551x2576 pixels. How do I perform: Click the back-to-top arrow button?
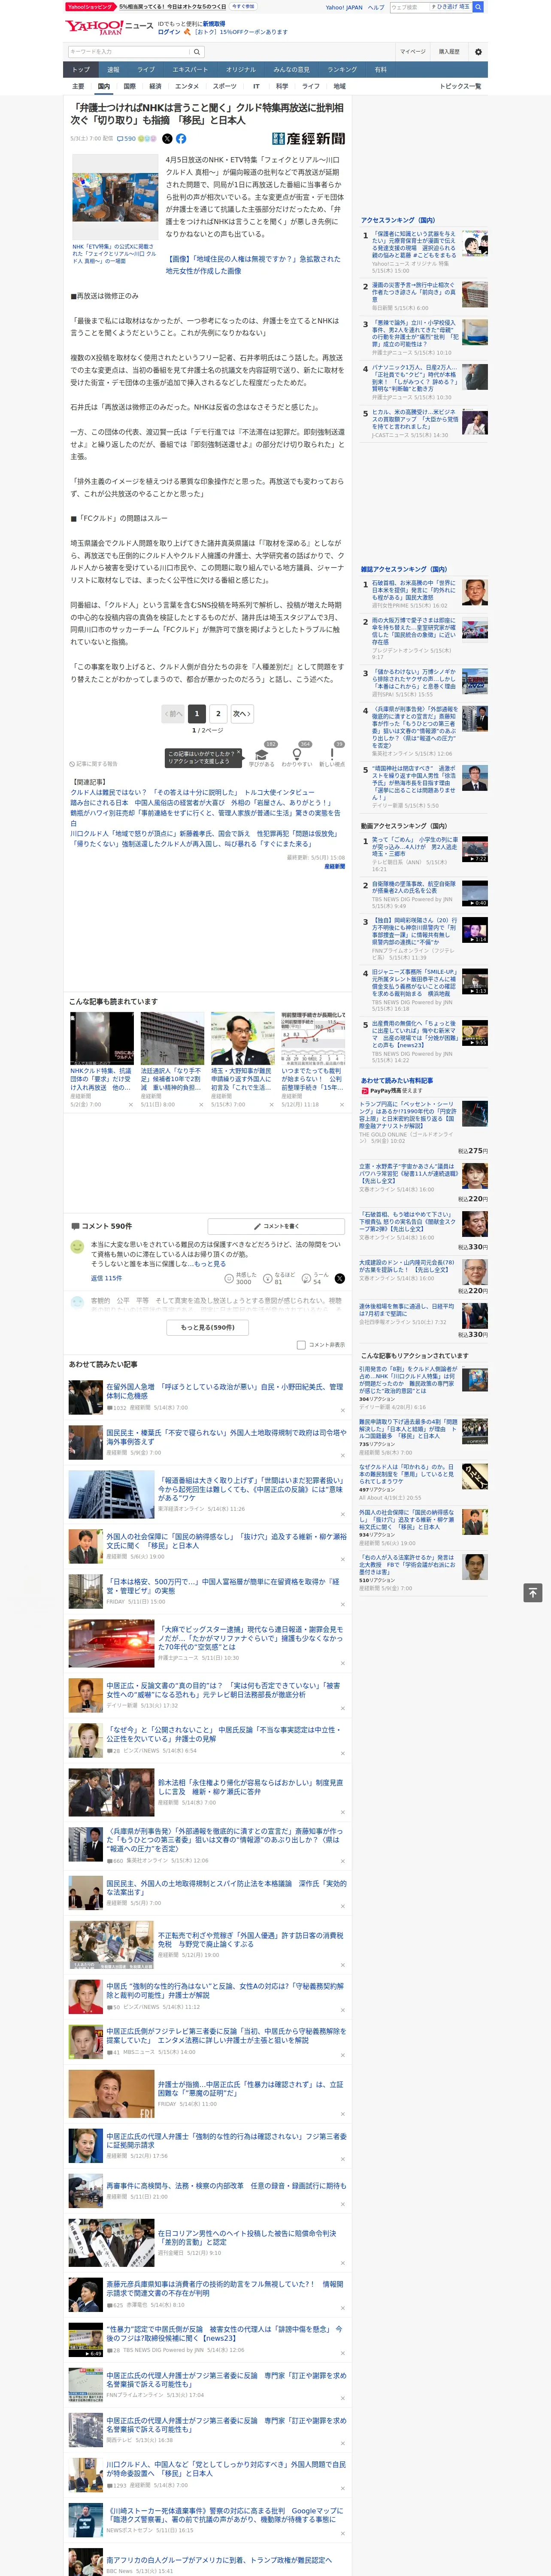pyautogui.click(x=533, y=1593)
